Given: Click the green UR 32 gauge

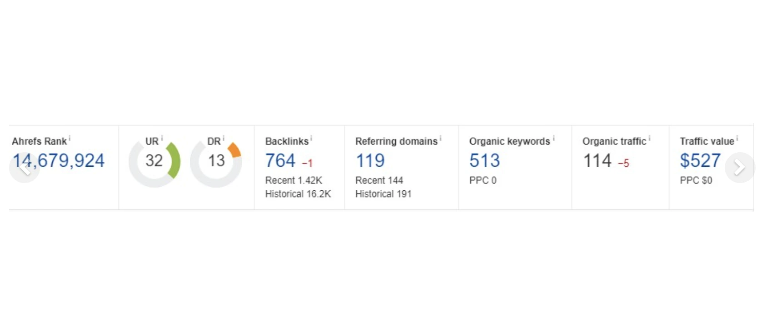Looking at the screenshot, I should click(x=154, y=161).
